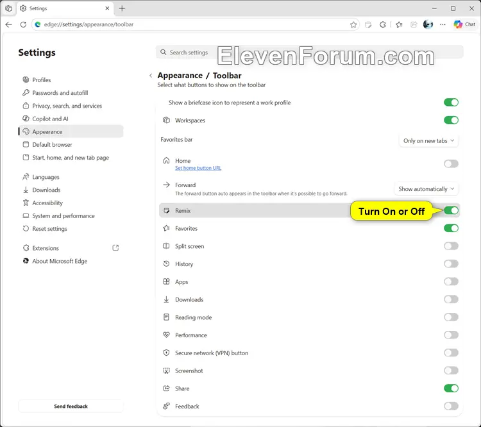
Task: Close the Settings tab
Action: pos(107,8)
